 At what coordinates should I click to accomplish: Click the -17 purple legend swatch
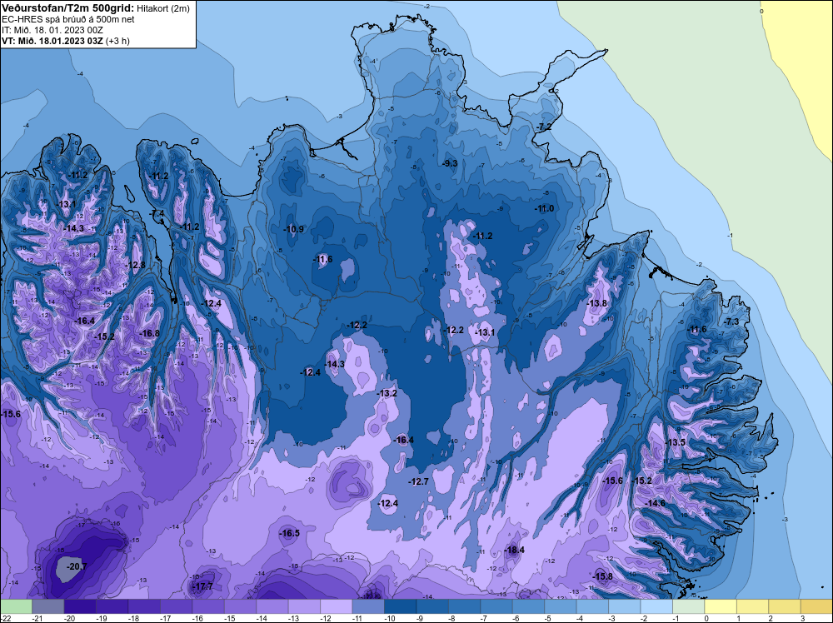tap(176, 606)
